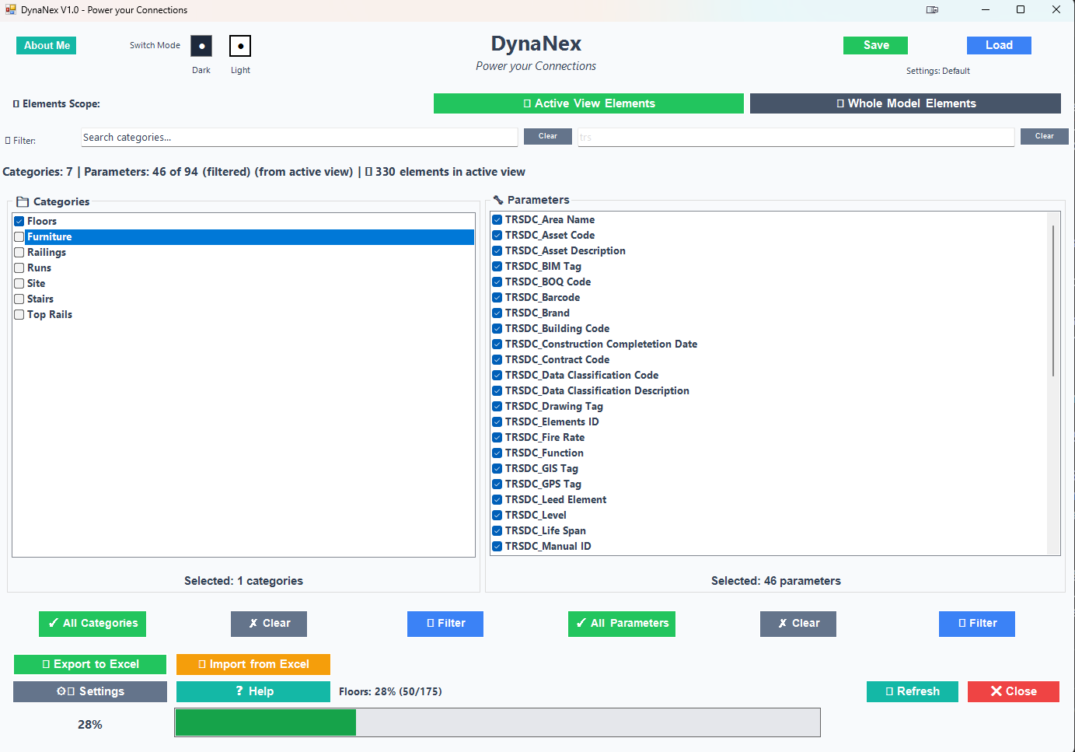
Task: Click the Search categories input field
Action: click(x=299, y=136)
